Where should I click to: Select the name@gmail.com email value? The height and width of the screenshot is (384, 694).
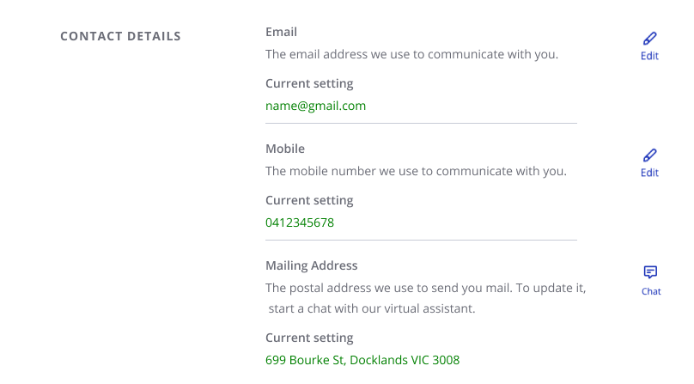point(315,106)
